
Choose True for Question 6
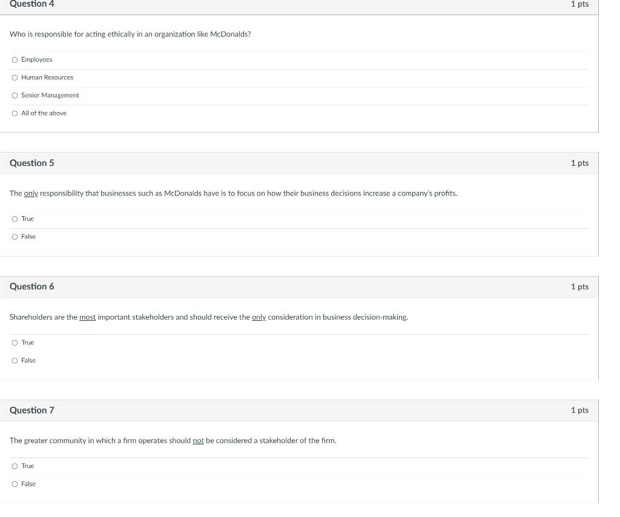tap(15, 343)
